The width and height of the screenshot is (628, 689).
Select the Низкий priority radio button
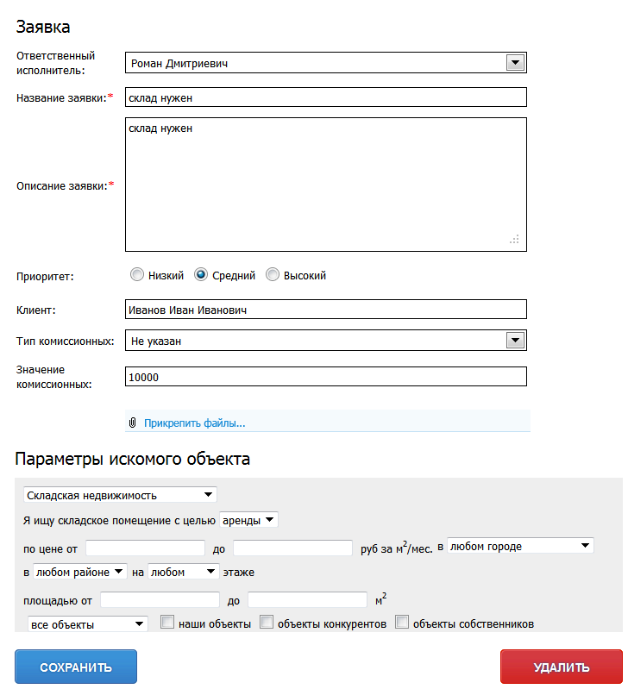point(137,275)
